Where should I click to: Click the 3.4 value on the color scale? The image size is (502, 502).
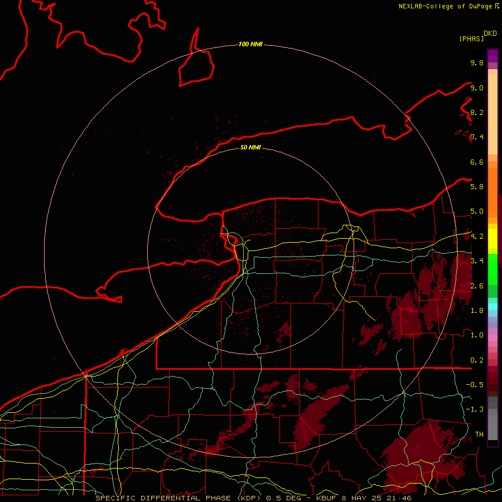[x=477, y=260]
